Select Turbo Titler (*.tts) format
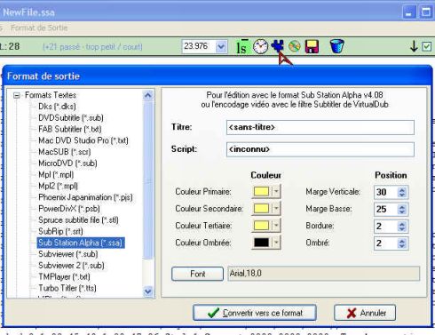 click(x=67, y=288)
